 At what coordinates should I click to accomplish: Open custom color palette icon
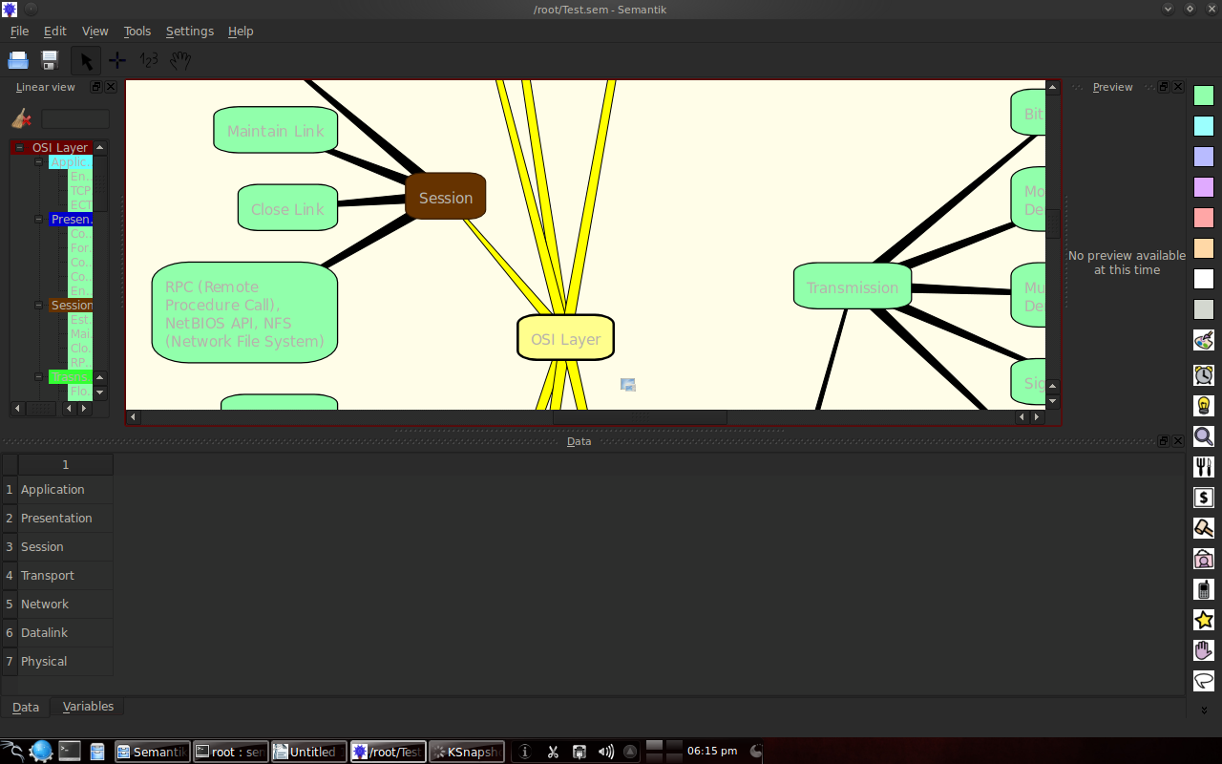click(1204, 340)
